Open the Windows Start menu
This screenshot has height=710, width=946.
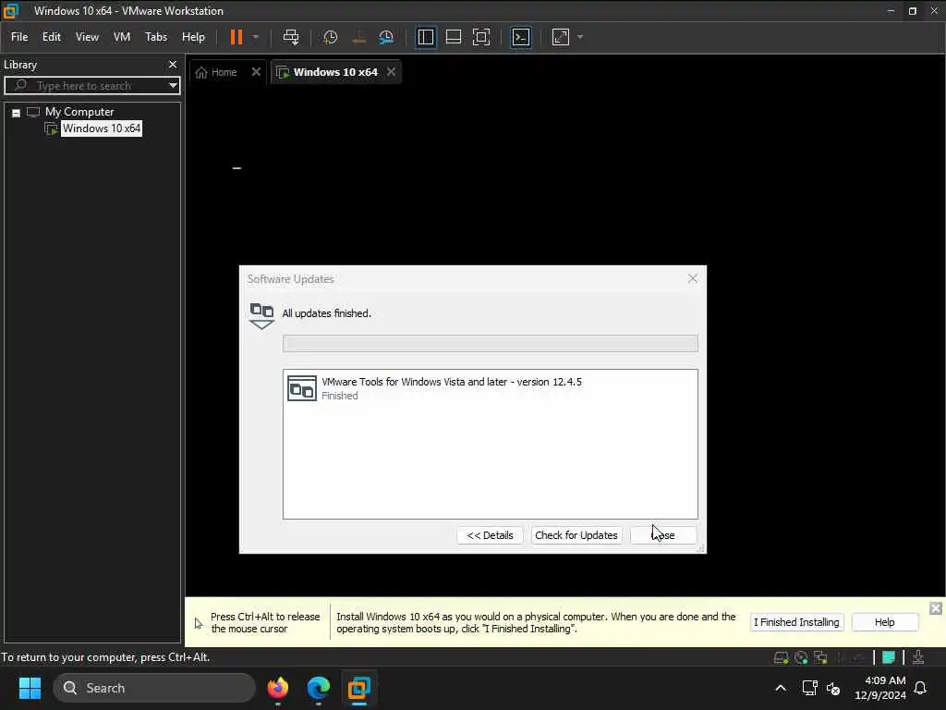pyautogui.click(x=30, y=688)
